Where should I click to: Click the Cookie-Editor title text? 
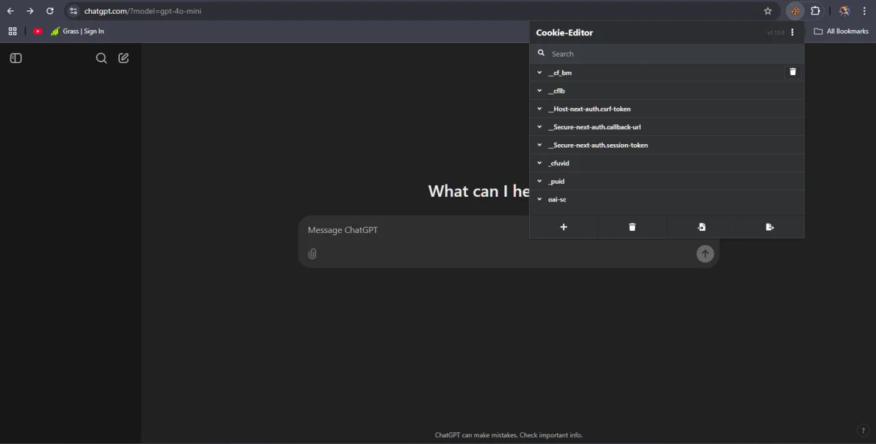click(565, 32)
